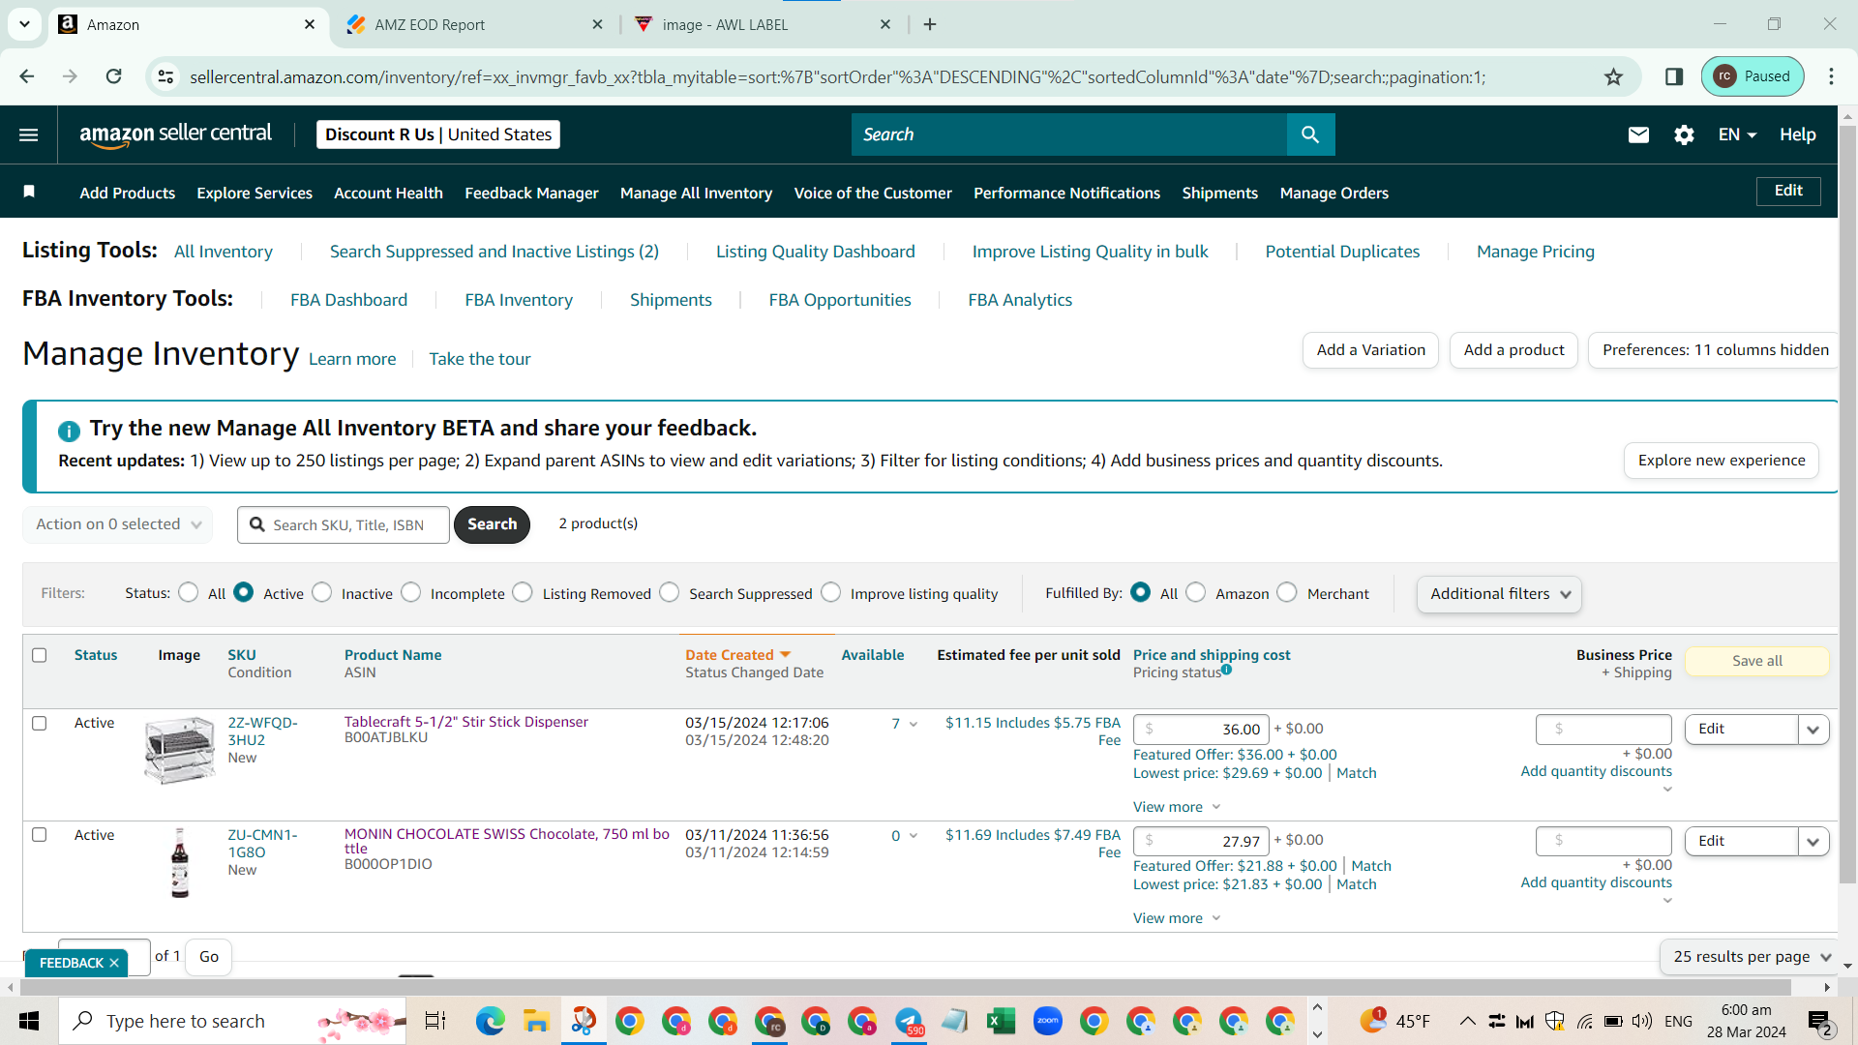Open Edit dropdown arrow for Tablecraft row

click(x=1813, y=730)
